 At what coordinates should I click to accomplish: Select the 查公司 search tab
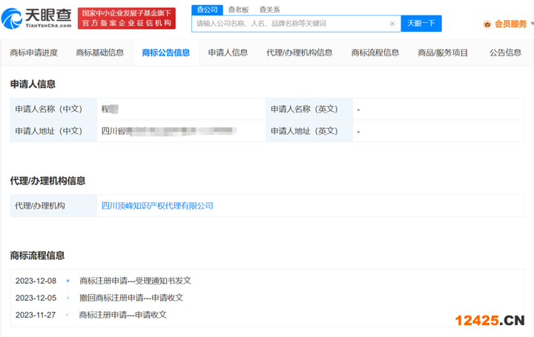(x=207, y=9)
